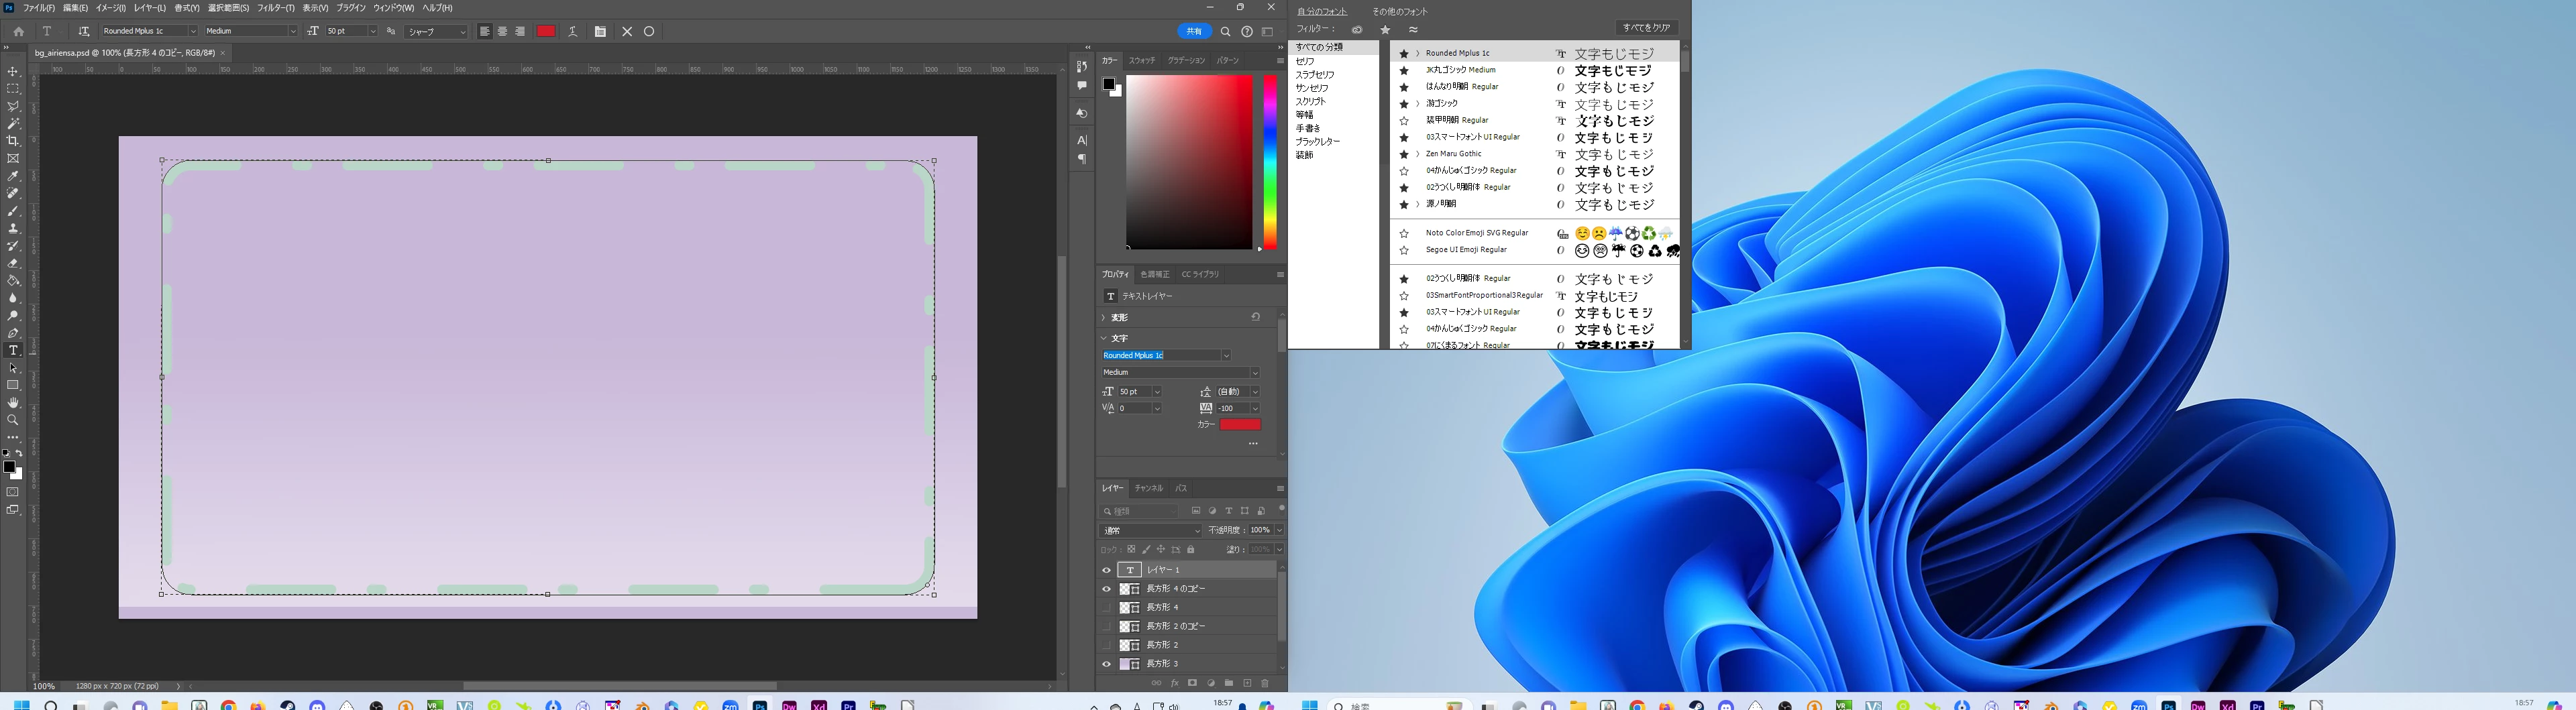Click the 共有 share button

point(1194,31)
